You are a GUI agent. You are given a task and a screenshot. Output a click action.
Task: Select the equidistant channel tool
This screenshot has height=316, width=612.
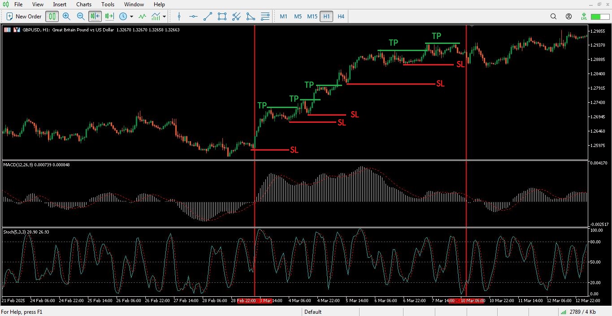[x=236, y=17]
